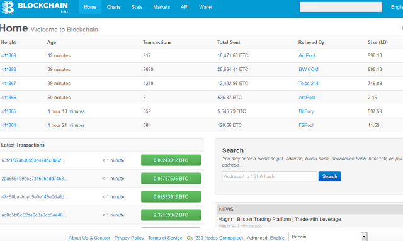Select the 2689 transactions cell
Viewport: 403px width, 241px height.
[149, 69]
